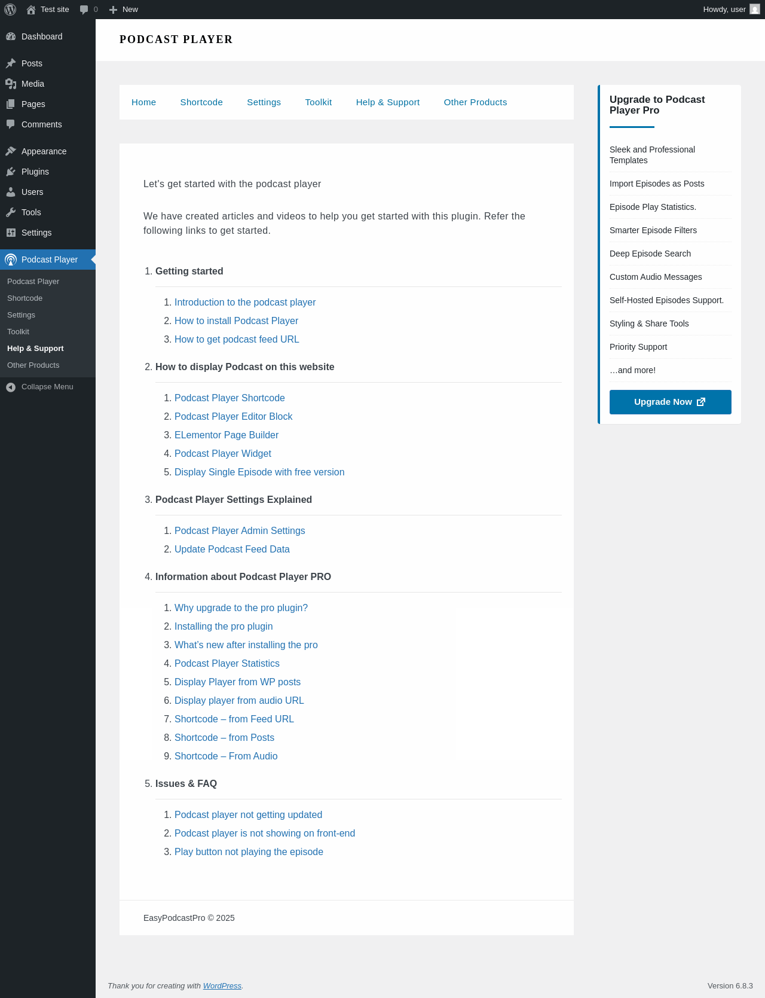The height and width of the screenshot is (998, 765).
Task: Switch to the Toolkit tab
Action: [x=319, y=102]
